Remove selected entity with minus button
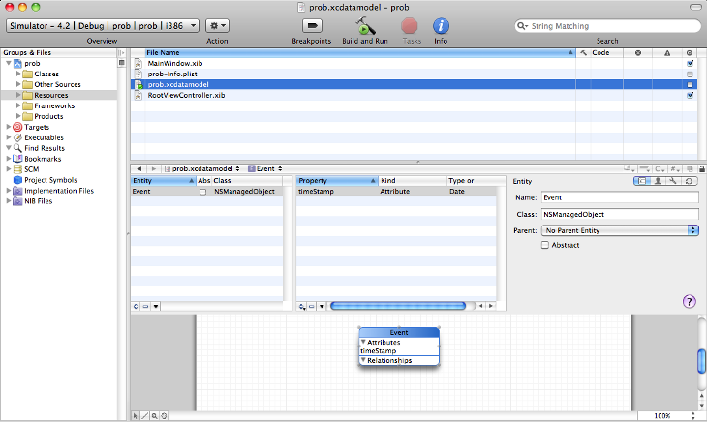This screenshot has height=422, width=707. [x=145, y=306]
